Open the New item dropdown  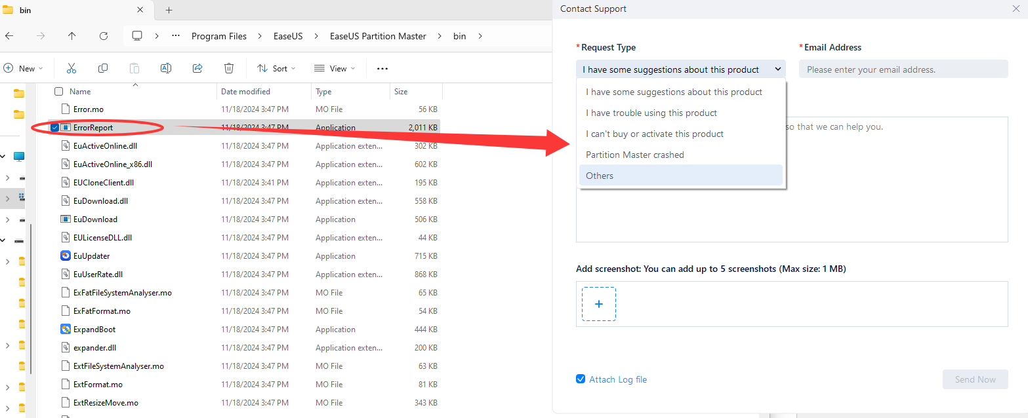pos(23,68)
